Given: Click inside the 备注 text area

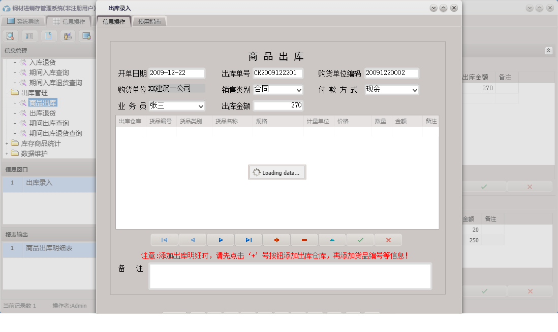Looking at the screenshot, I should tap(290, 275).
